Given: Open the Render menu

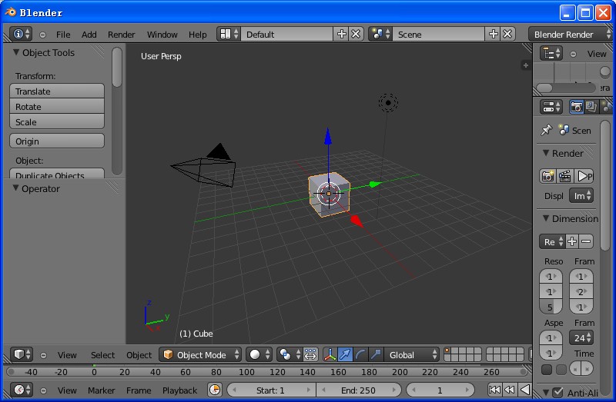Looking at the screenshot, I should (121, 35).
